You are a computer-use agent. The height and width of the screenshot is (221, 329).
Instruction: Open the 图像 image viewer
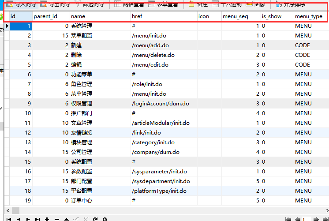click(x=255, y=4)
